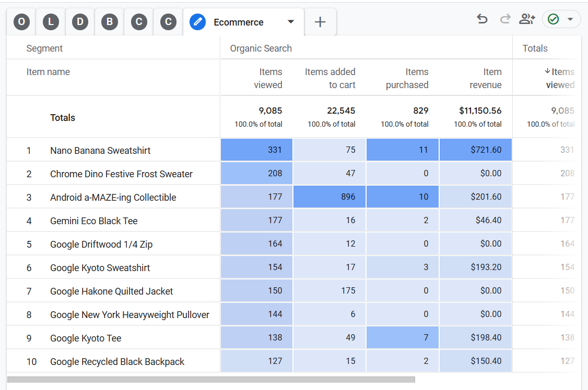Open dropdown next to green checkmark
The height and width of the screenshot is (390, 588).
point(570,19)
